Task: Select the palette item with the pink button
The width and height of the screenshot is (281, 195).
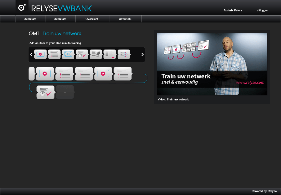Action: click(x=110, y=54)
